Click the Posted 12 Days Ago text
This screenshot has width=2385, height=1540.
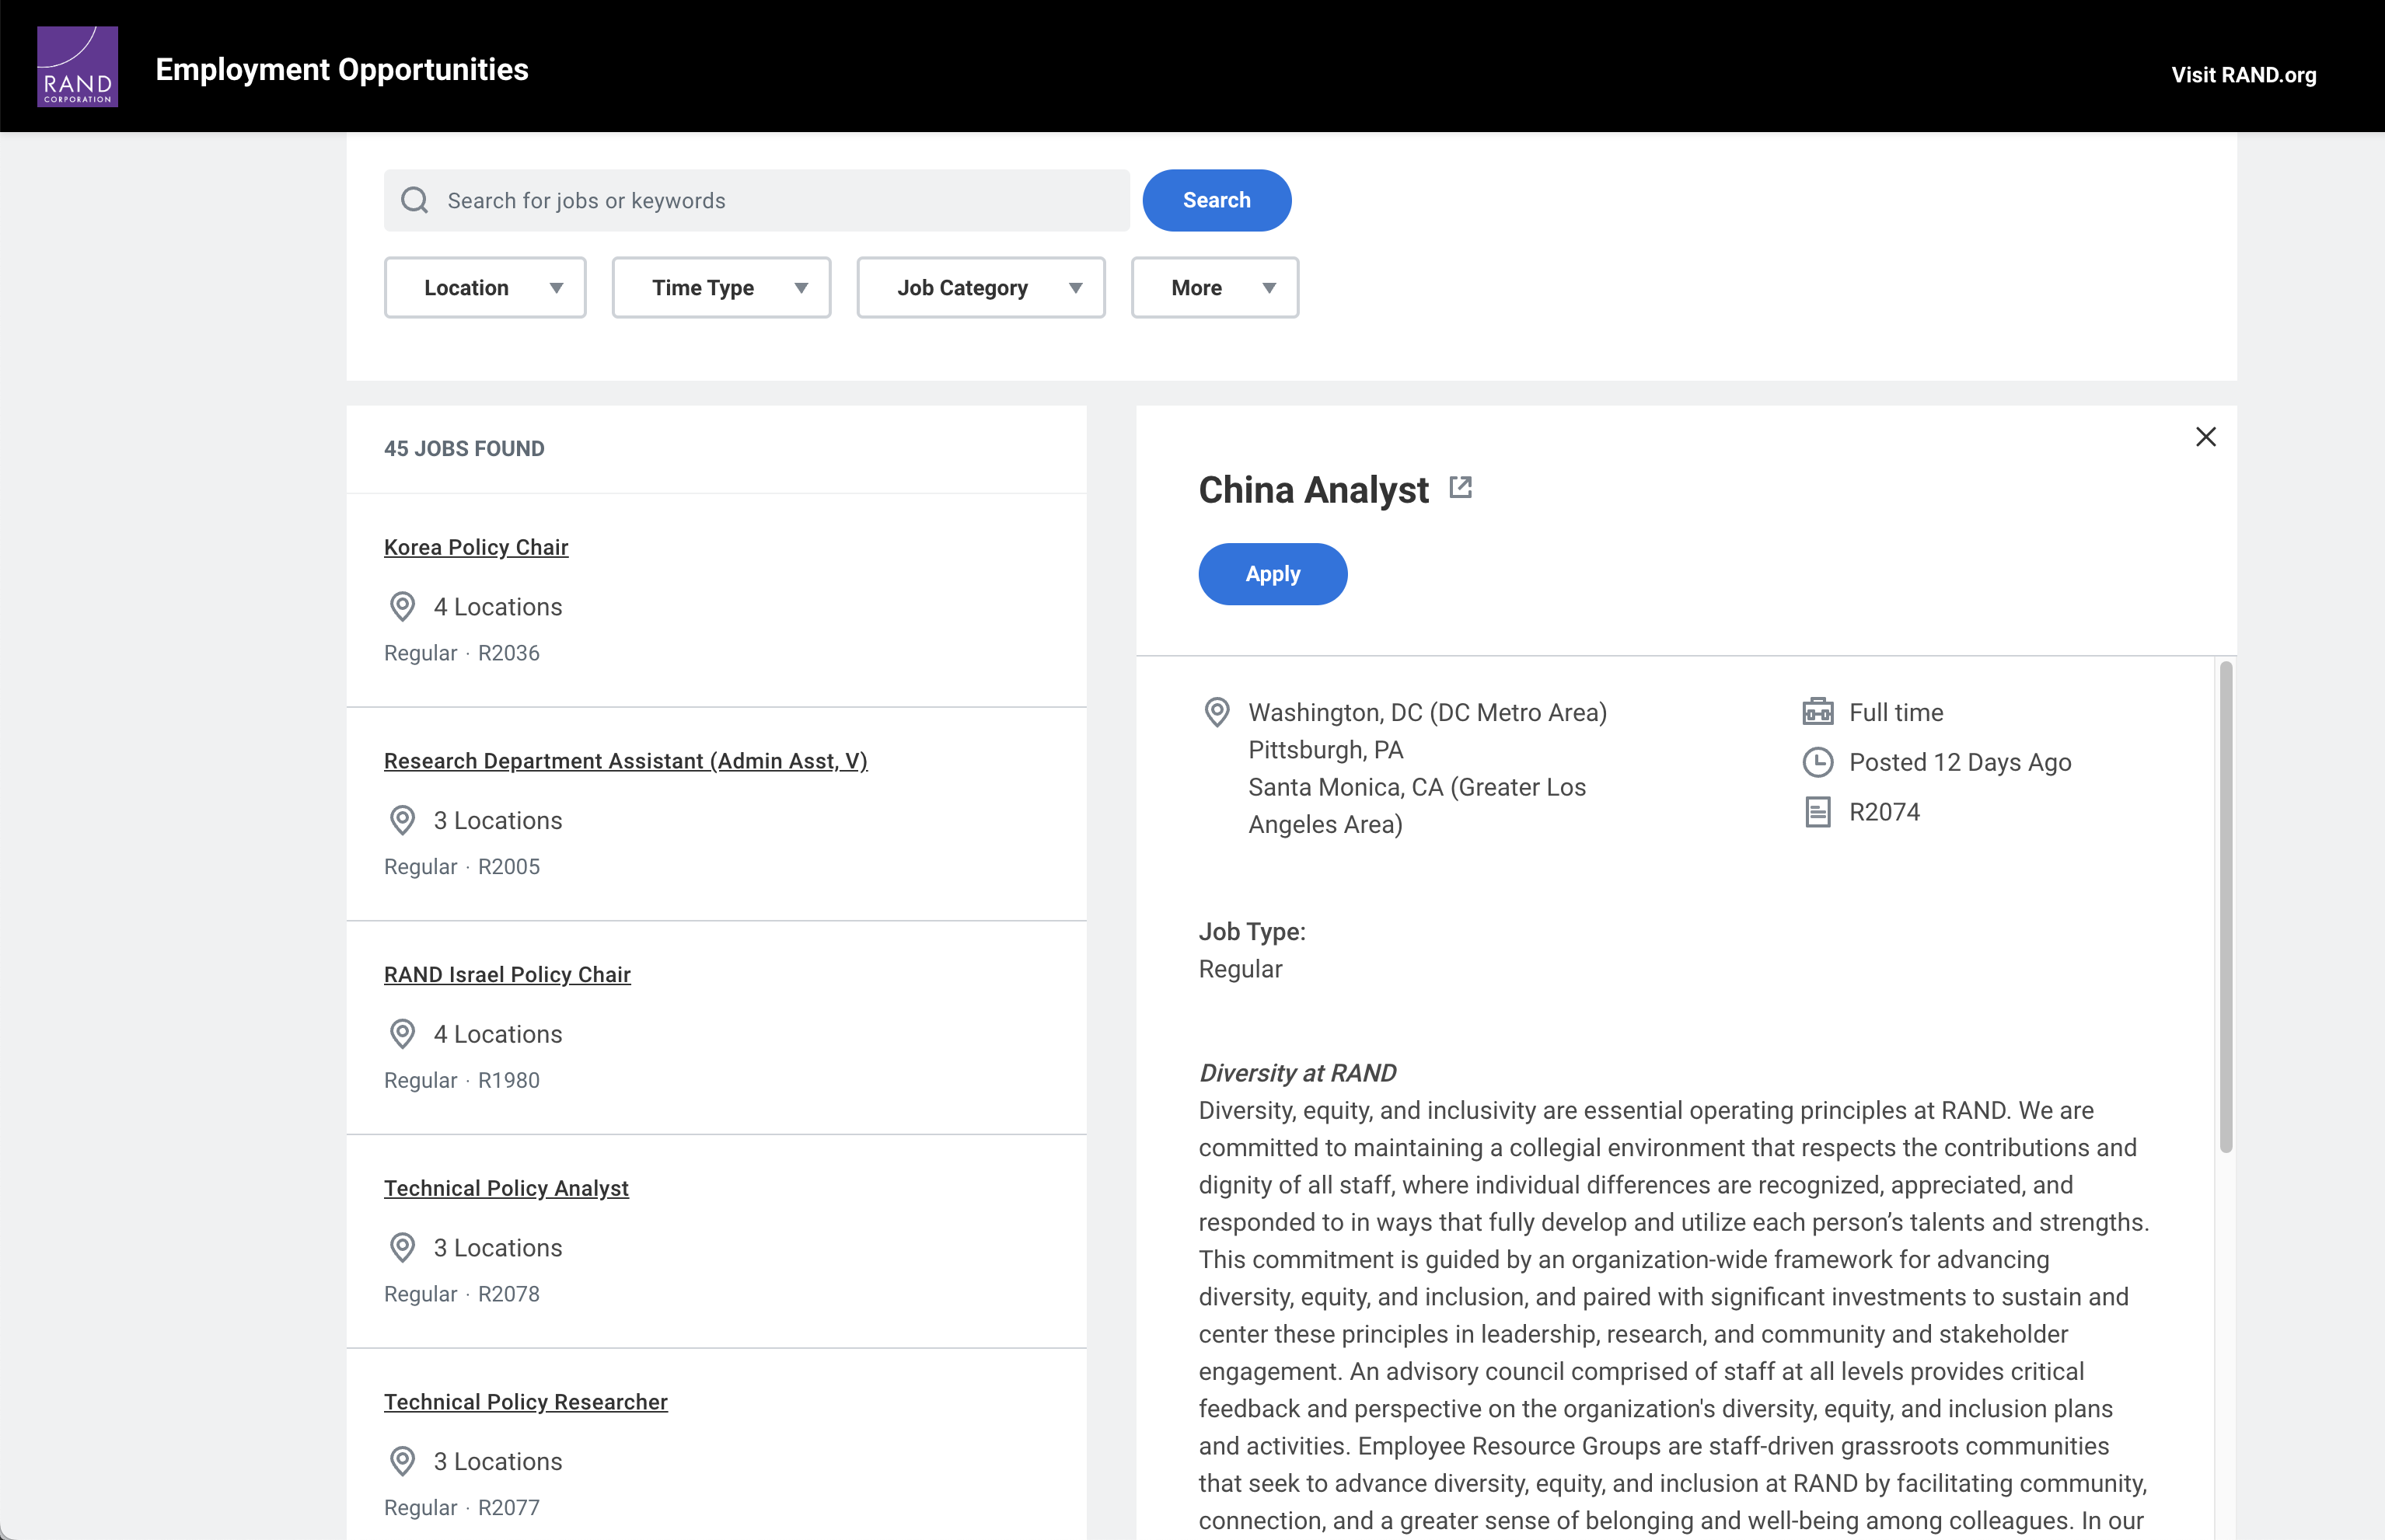coord(1960,762)
